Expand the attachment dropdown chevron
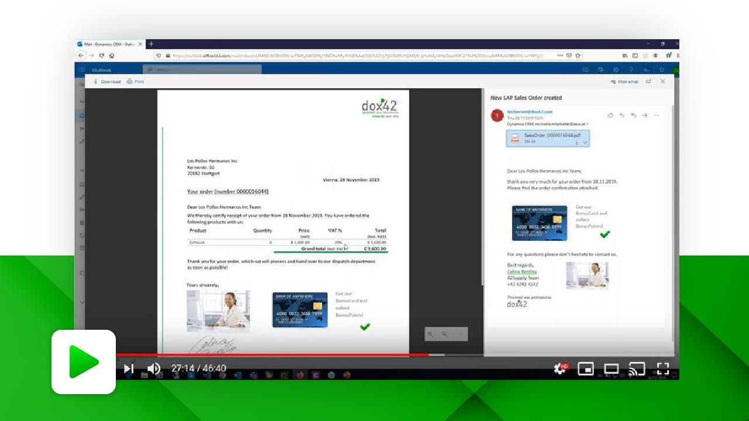749x421 pixels. pos(585,142)
